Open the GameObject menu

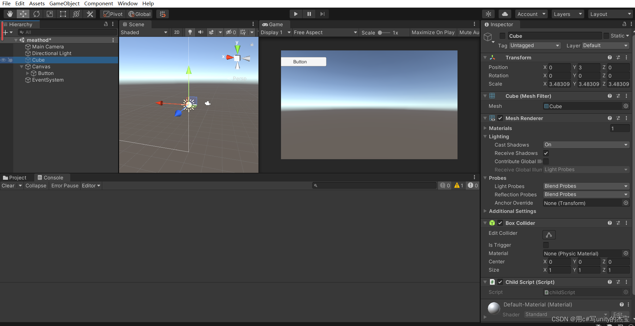click(x=64, y=4)
